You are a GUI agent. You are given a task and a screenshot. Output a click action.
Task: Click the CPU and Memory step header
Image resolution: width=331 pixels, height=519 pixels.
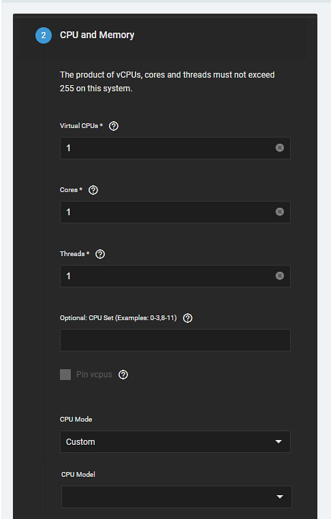tap(97, 35)
